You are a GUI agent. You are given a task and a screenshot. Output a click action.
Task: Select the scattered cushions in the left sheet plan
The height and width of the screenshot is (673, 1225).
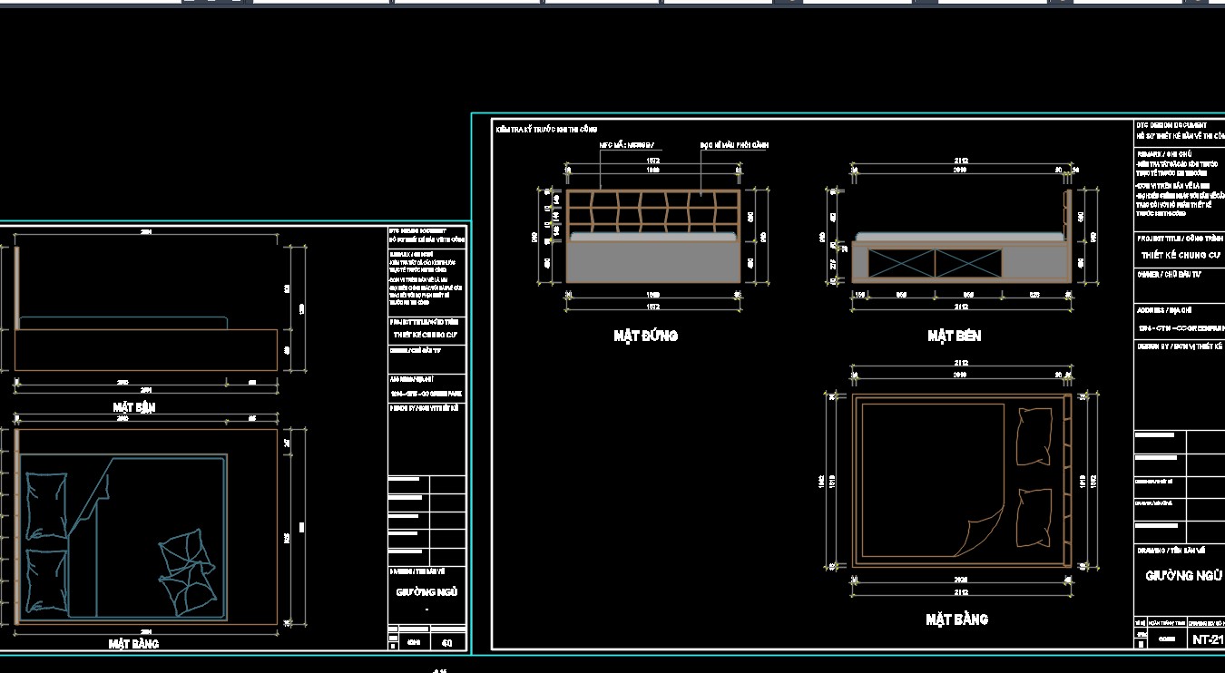[x=189, y=571]
